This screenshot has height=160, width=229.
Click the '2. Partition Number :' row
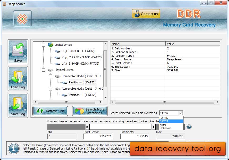[165, 52]
